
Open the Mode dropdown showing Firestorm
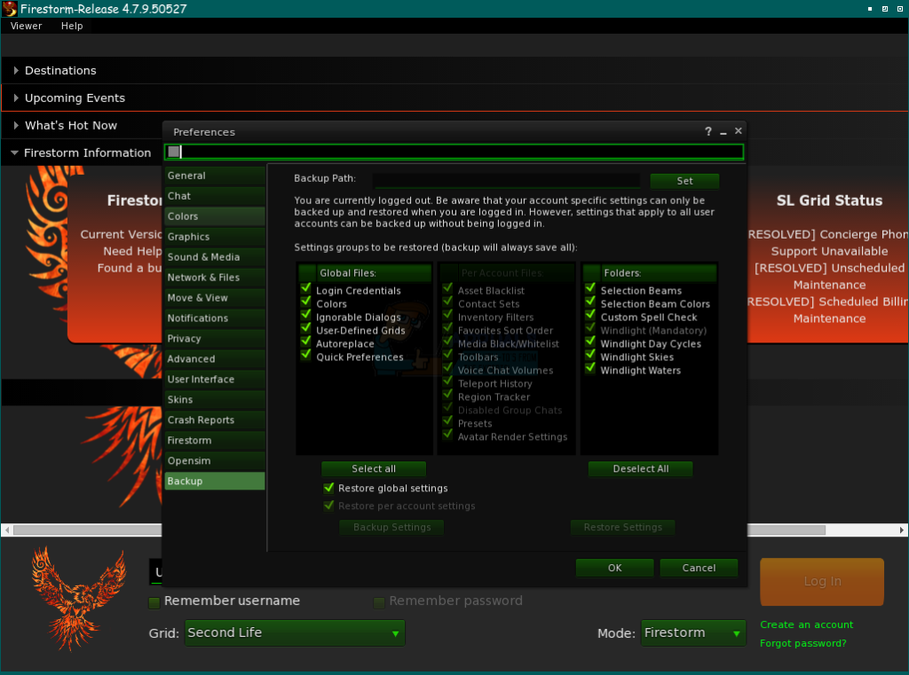click(x=693, y=632)
